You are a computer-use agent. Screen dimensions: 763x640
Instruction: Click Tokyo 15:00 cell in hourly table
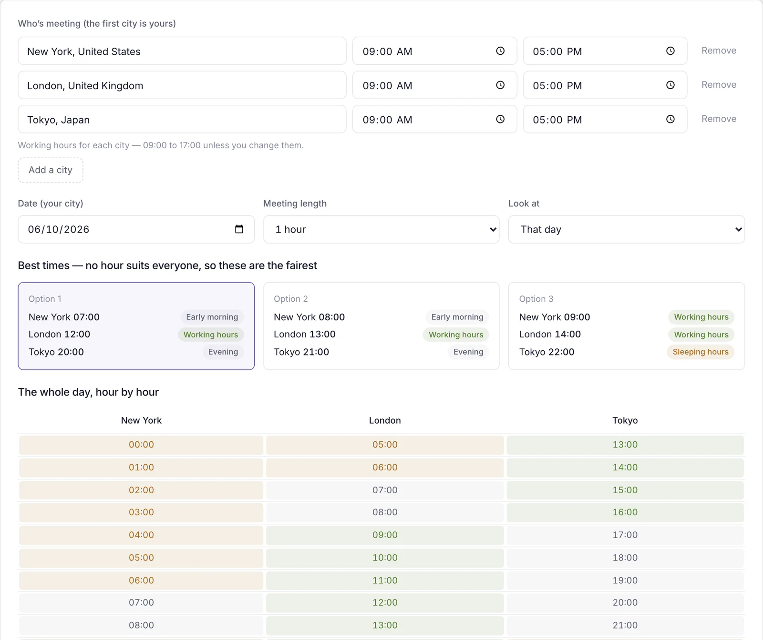(x=625, y=490)
